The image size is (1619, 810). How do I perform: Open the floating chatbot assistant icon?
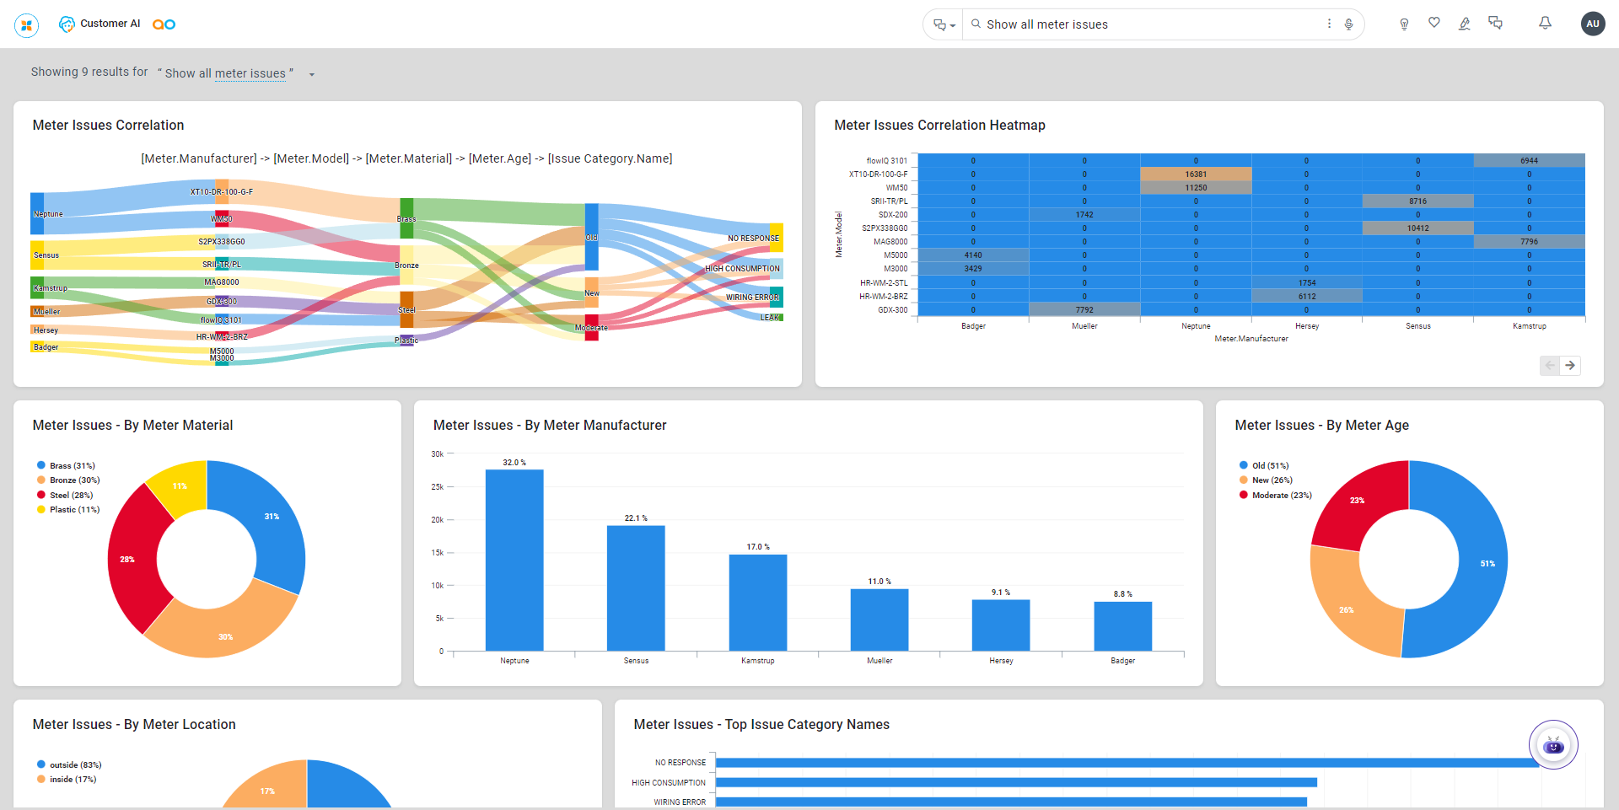pyautogui.click(x=1553, y=745)
